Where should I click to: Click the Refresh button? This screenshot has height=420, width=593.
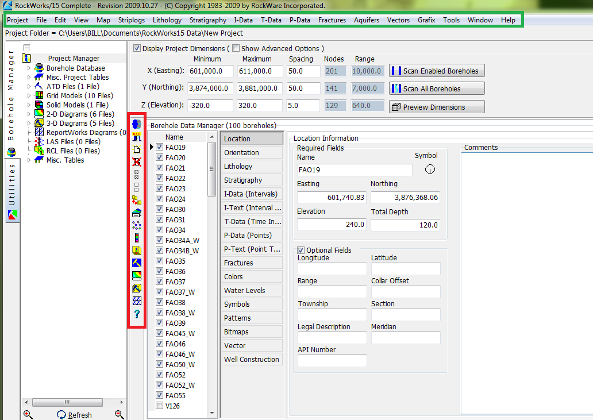[x=75, y=415]
